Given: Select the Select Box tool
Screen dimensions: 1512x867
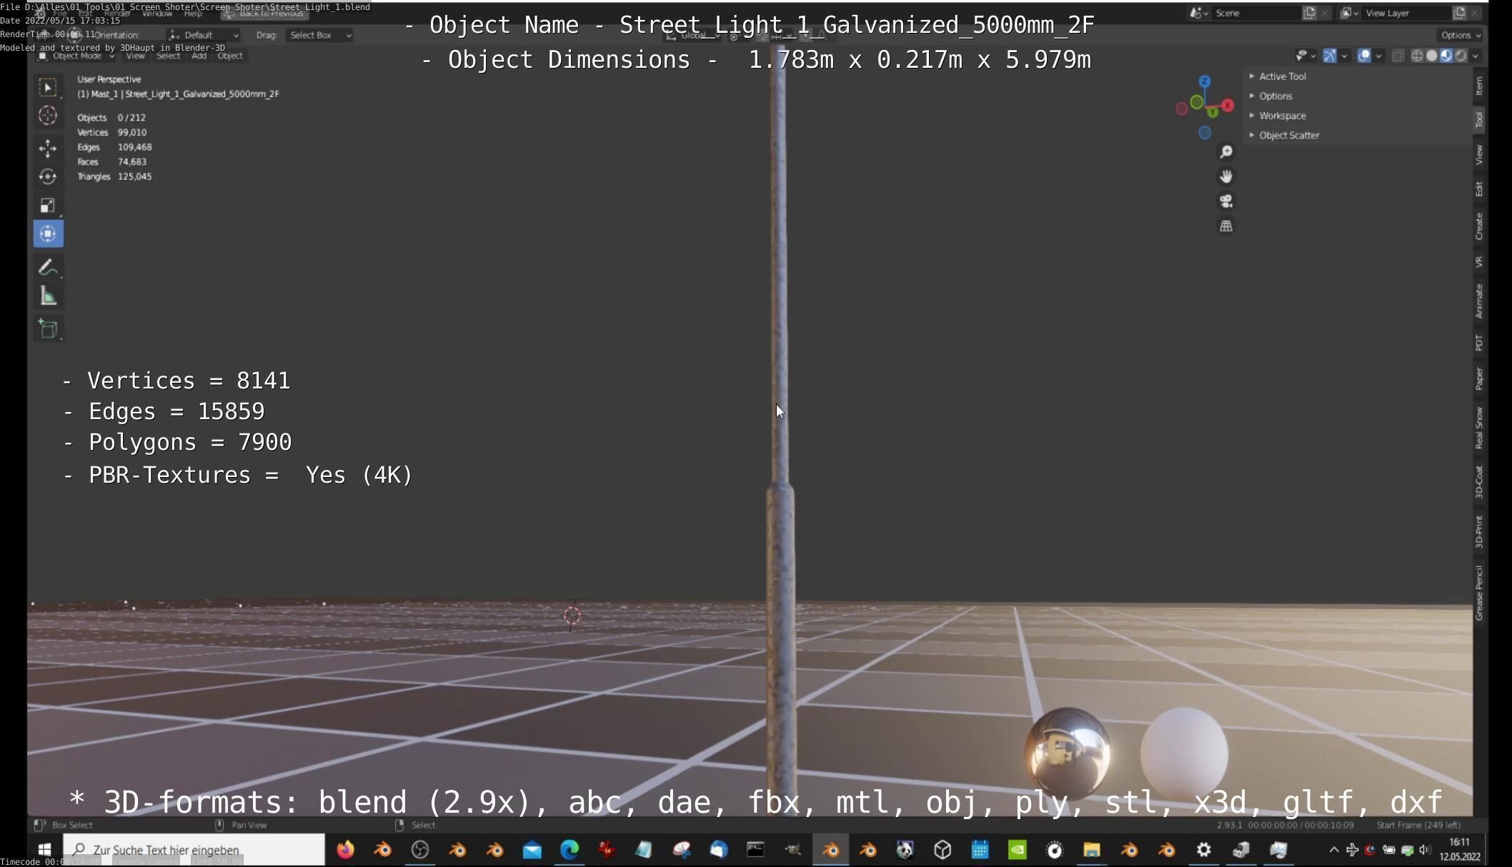Looking at the screenshot, I should point(48,87).
